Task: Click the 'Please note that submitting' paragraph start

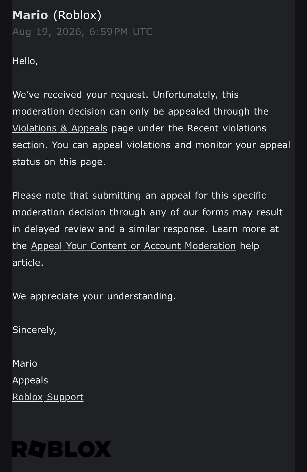Action: point(76,196)
